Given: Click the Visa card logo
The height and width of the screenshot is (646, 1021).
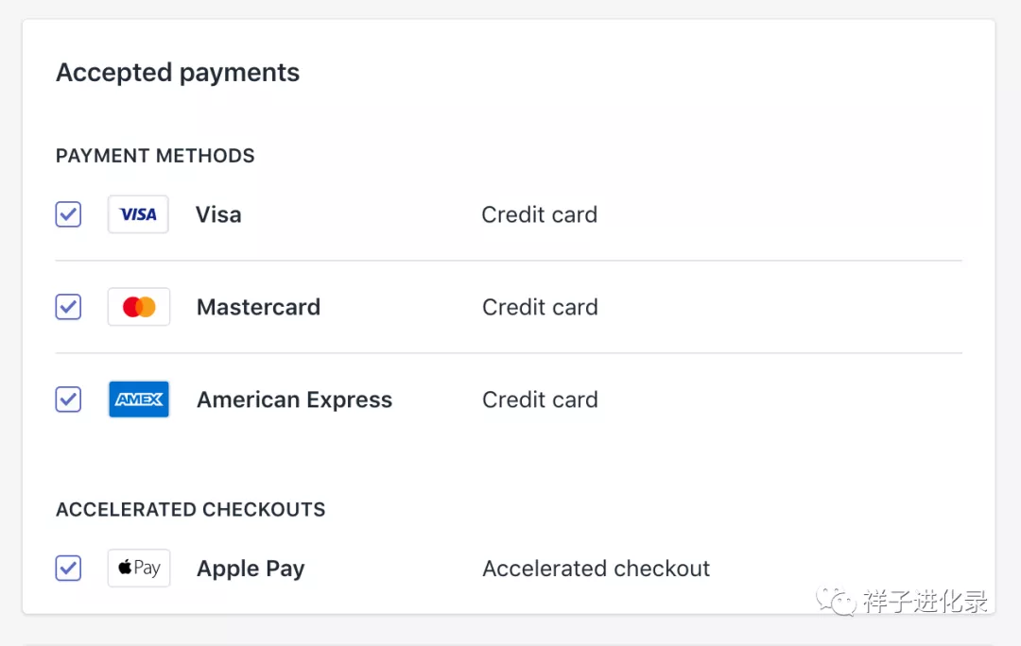Looking at the screenshot, I should pyautogui.click(x=138, y=214).
